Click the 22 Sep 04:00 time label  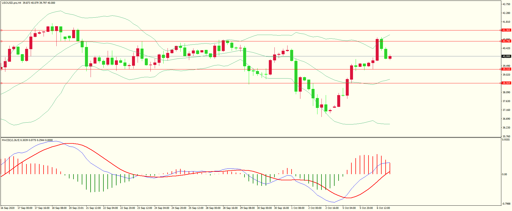coord(110,208)
